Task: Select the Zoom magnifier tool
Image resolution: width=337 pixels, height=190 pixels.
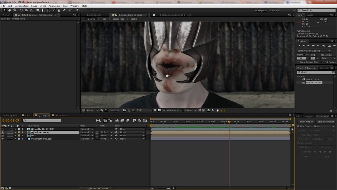Action: pyautogui.click(x=15, y=10)
